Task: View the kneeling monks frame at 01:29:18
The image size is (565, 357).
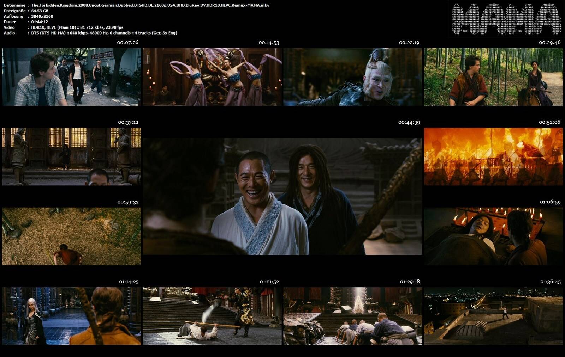Action: 353,316
